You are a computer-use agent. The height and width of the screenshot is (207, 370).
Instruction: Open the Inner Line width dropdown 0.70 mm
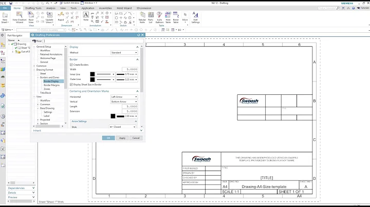click(x=127, y=74)
